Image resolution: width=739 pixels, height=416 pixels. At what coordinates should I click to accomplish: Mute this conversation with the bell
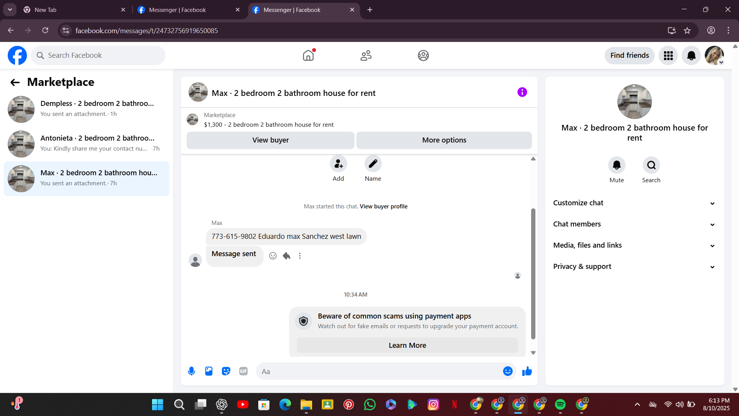[x=616, y=165]
